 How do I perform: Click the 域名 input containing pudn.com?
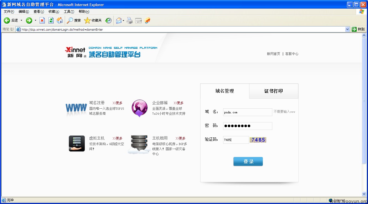click(248, 112)
